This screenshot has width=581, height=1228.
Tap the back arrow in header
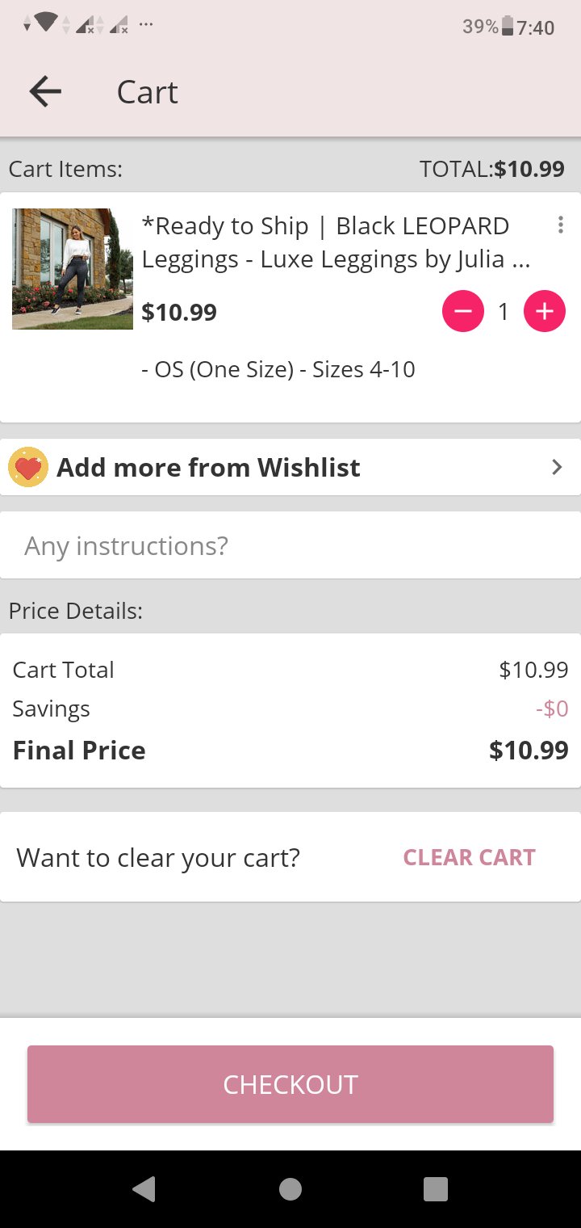click(45, 92)
